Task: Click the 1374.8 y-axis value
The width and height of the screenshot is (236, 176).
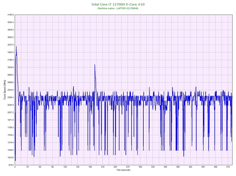Action: pyautogui.click(x=11, y=143)
